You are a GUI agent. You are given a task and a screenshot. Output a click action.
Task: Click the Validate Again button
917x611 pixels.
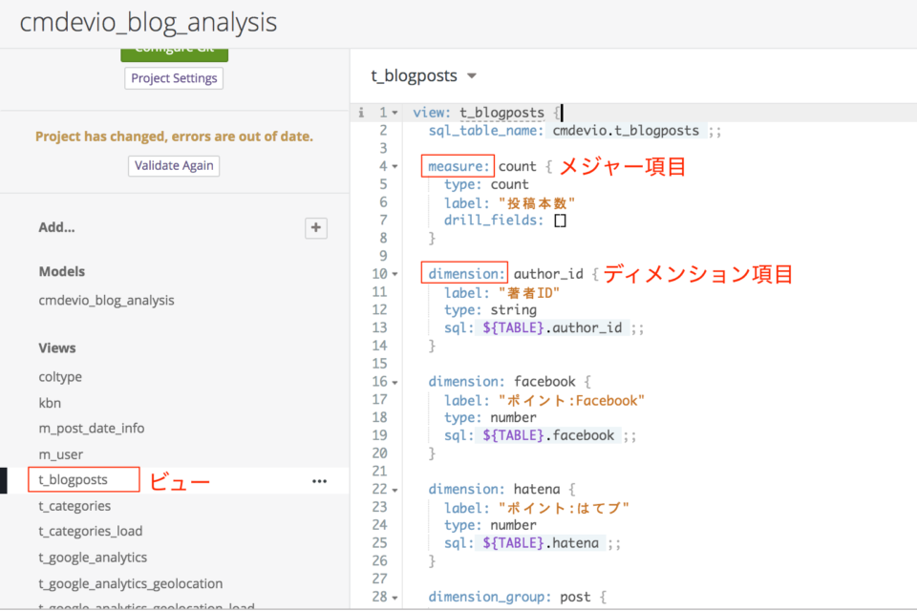(173, 165)
